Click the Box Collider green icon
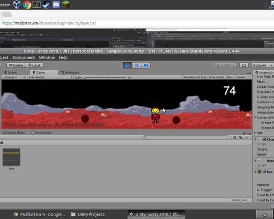This screenshot has width=274, height=219. 259,172
